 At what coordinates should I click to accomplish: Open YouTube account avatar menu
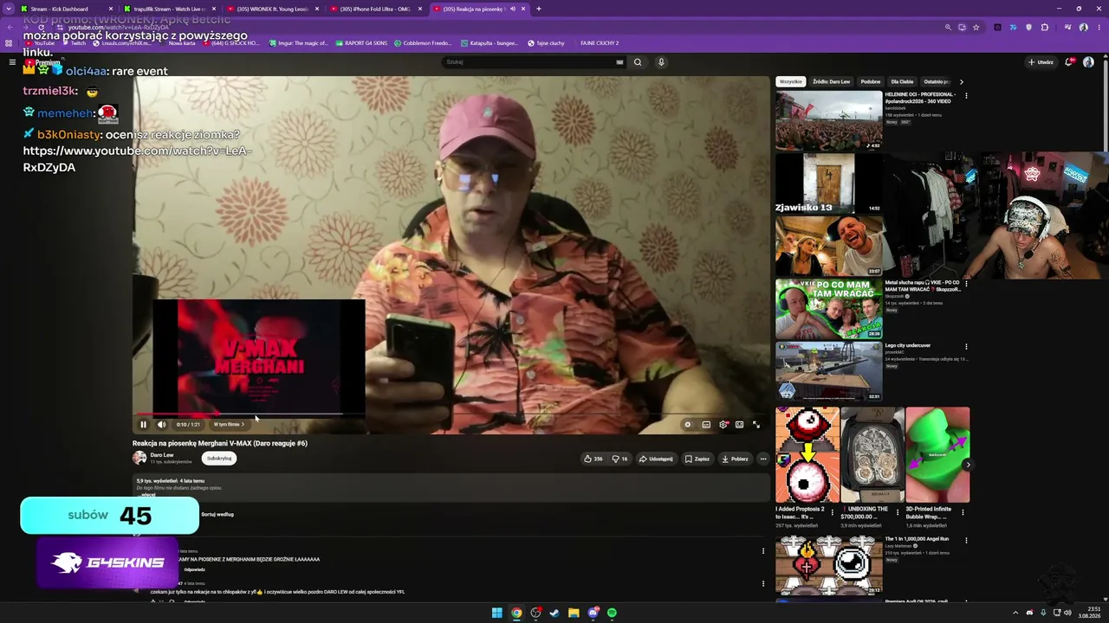coord(1088,62)
